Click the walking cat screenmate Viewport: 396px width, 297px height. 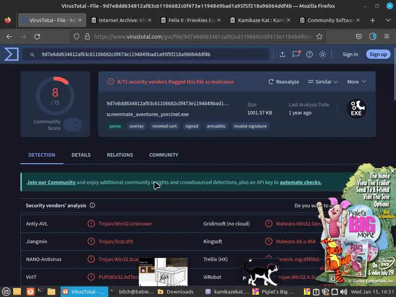(x=261, y=273)
